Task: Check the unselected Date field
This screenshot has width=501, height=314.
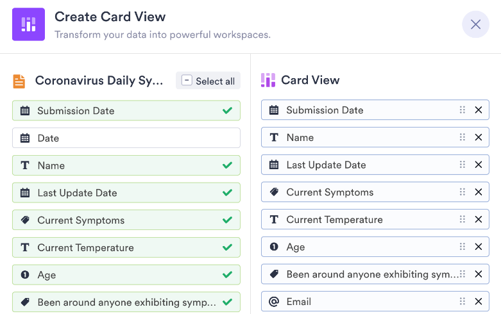Action: click(126, 138)
